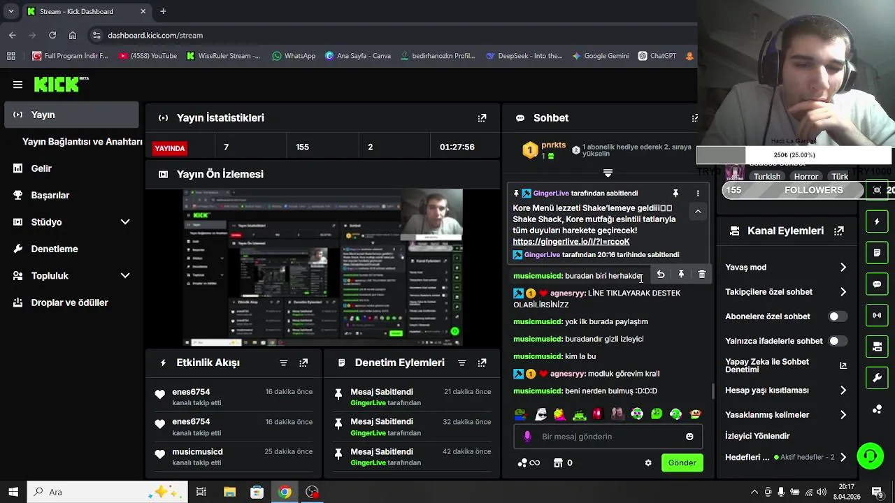Open the Windows Start menu

[13, 492]
